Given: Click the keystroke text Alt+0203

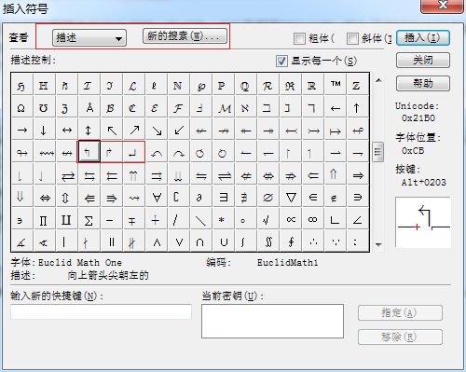Looking at the screenshot, I should (x=424, y=182).
